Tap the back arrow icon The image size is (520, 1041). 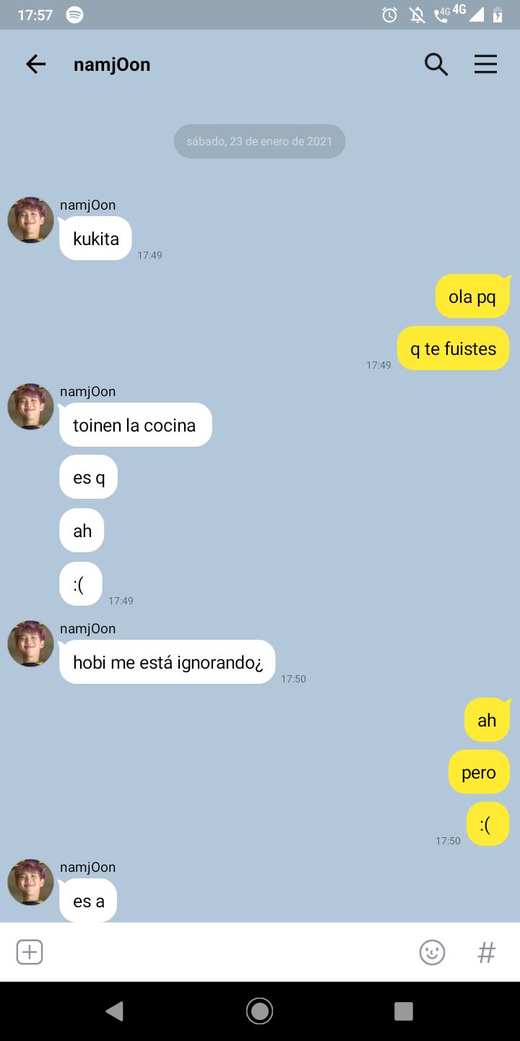(x=35, y=64)
